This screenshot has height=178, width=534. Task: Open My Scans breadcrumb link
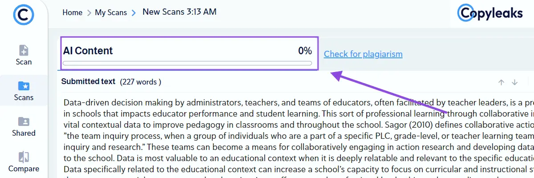[x=111, y=12]
